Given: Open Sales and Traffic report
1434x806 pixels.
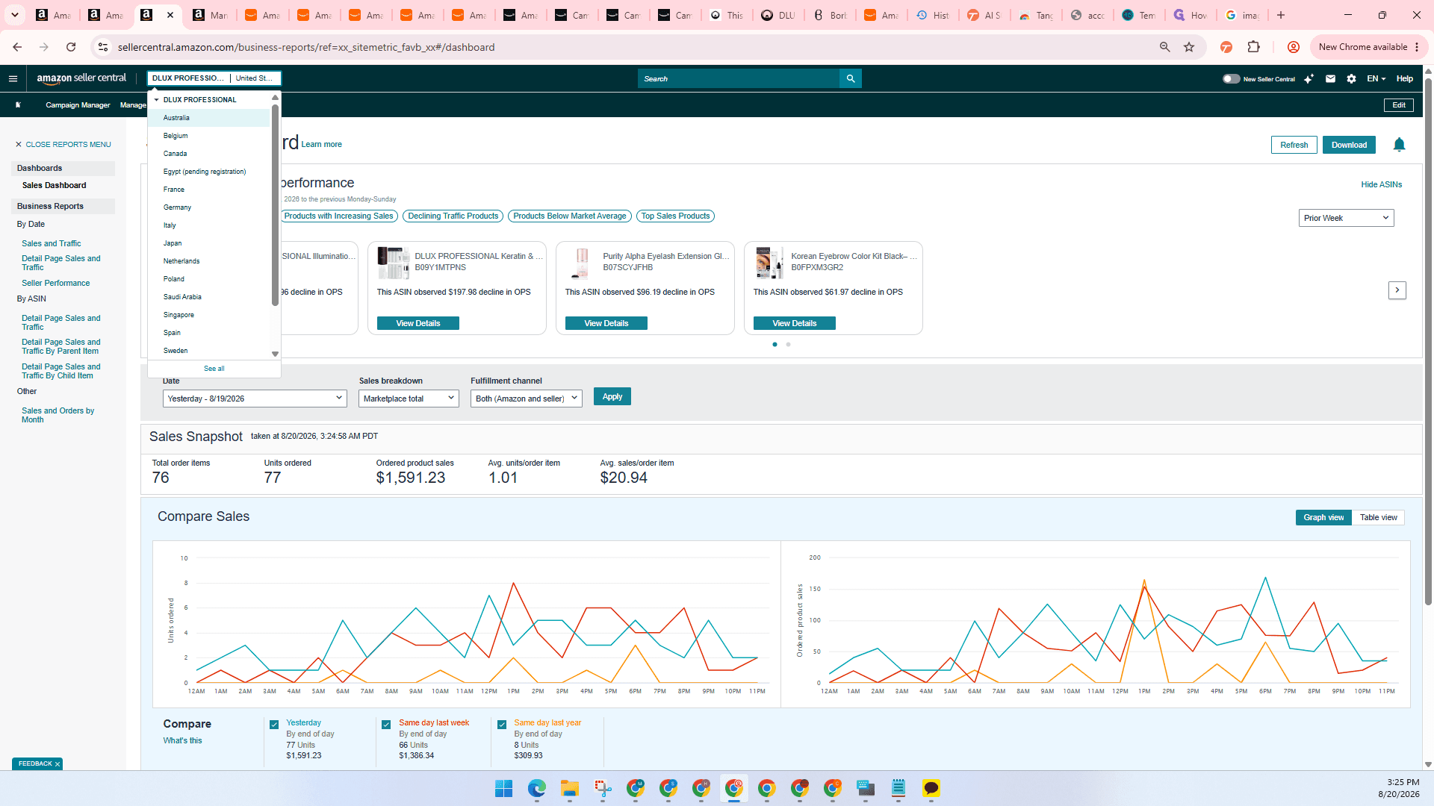Looking at the screenshot, I should [x=52, y=243].
